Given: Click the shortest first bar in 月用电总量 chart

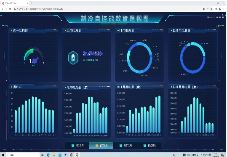Looking at the screenshot, I should pyautogui.click(x=74, y=131).
